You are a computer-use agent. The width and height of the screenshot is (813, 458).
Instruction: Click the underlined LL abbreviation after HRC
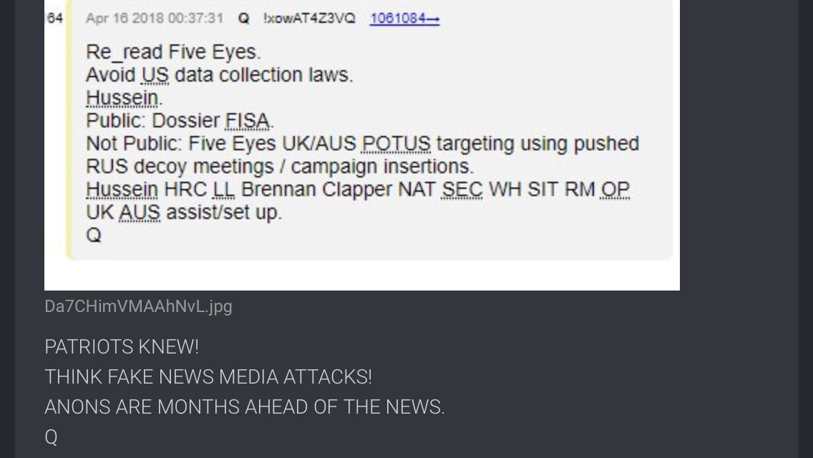pos(224,190)
